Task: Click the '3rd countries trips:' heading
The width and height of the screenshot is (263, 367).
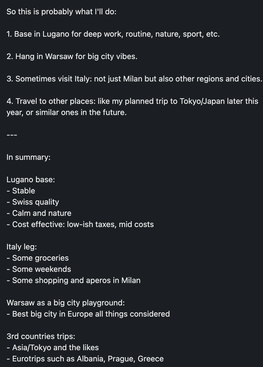Action: tap(41, 336)
